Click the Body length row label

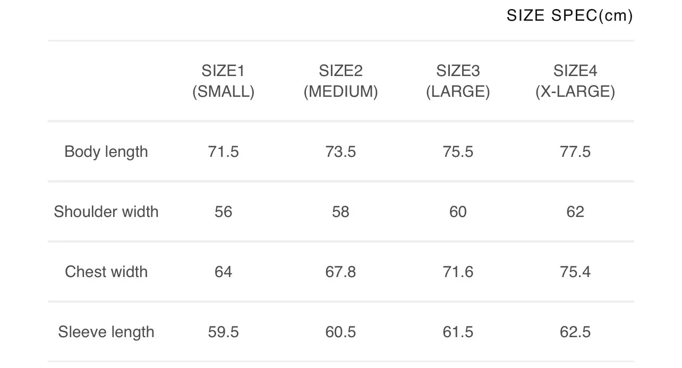pos(106,152)
